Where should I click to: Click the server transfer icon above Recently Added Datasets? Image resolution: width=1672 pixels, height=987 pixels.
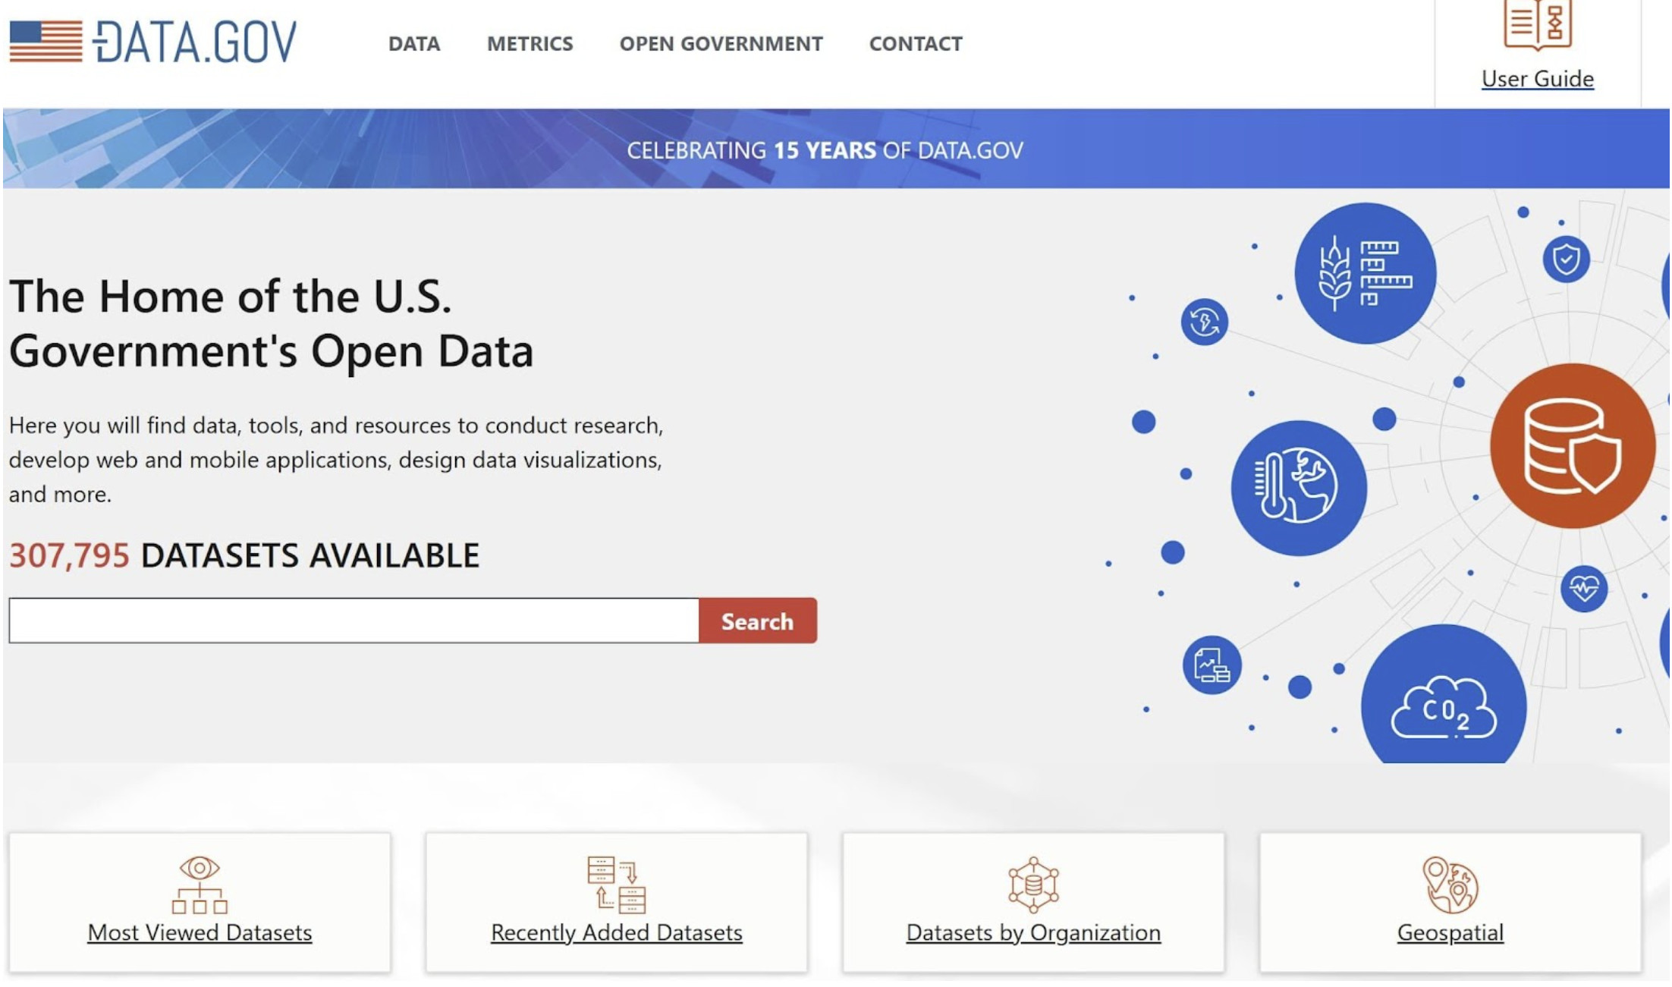point(616,885)
